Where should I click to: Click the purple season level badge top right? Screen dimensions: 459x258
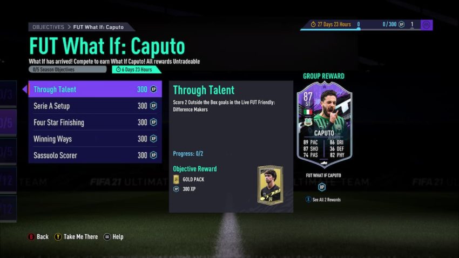point(427,25)
